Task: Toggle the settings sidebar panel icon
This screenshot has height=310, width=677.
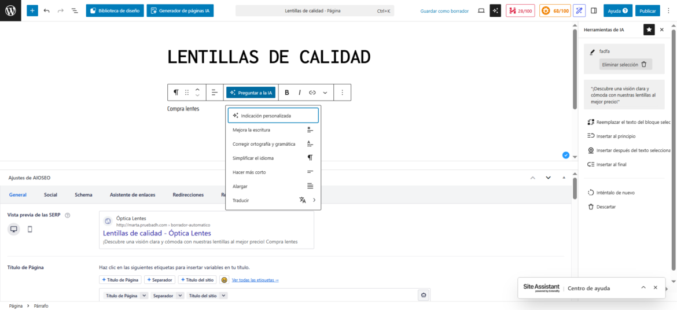Action: coord(594,11)
